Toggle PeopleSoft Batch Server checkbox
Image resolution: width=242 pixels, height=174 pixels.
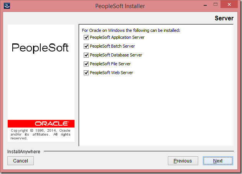tap(86, 46)
